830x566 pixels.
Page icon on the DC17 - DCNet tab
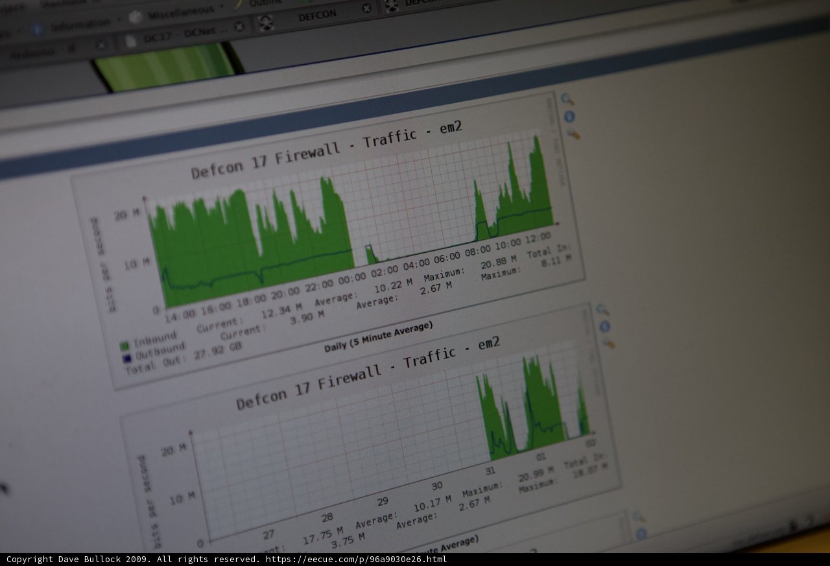point(131,41)
